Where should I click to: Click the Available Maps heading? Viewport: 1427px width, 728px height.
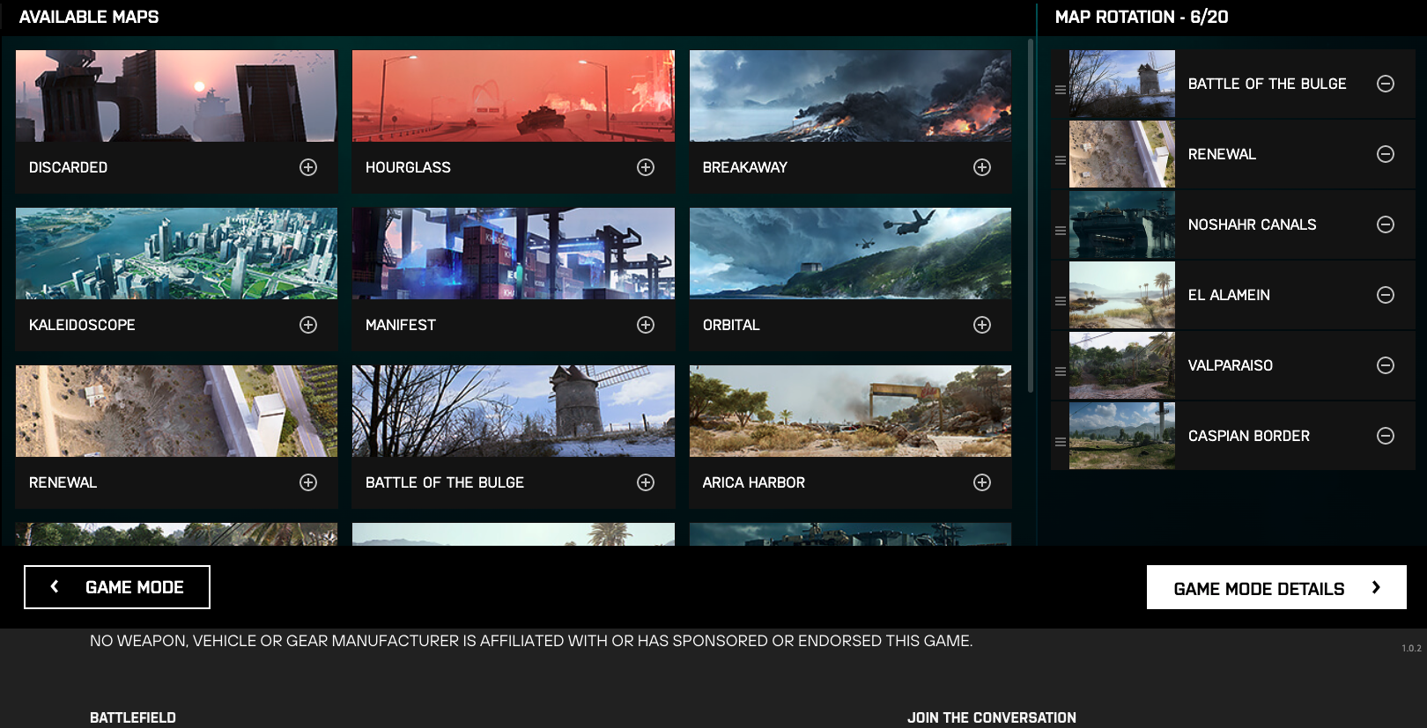click(x=89, y=17)
